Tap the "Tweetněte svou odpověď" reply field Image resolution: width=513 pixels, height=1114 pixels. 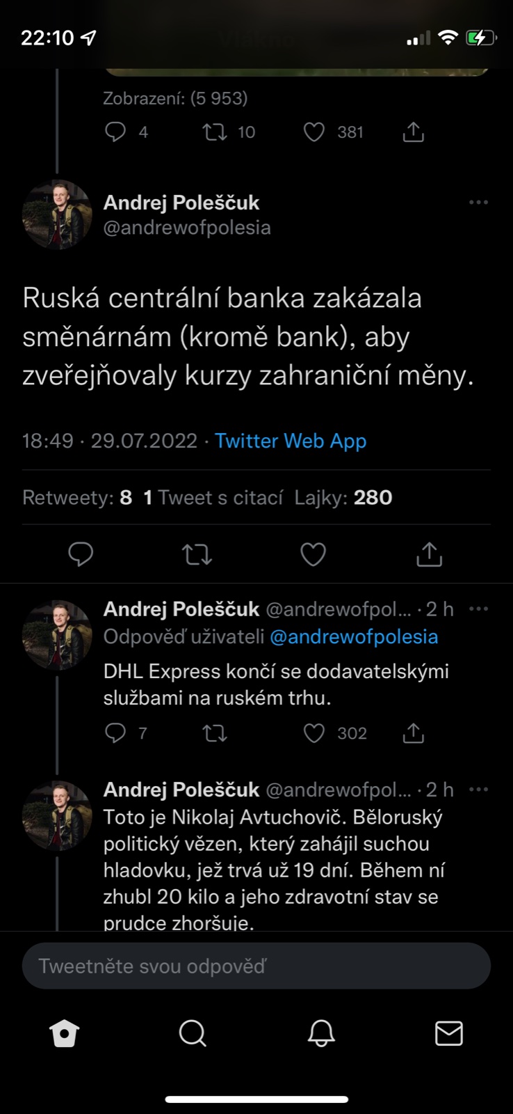click(x=256, y=966)
